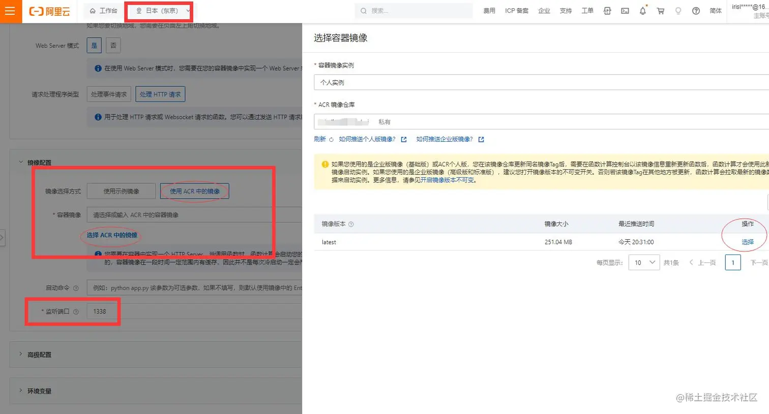Open the ACR 镜像仓库 dropdown
Viewport: 769px width, 414px height.
[541, 122]
